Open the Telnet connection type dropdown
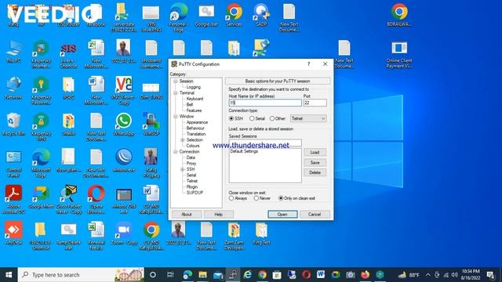Screen dimensions: 502x282 pyautogui.click(x=308, y=118)
